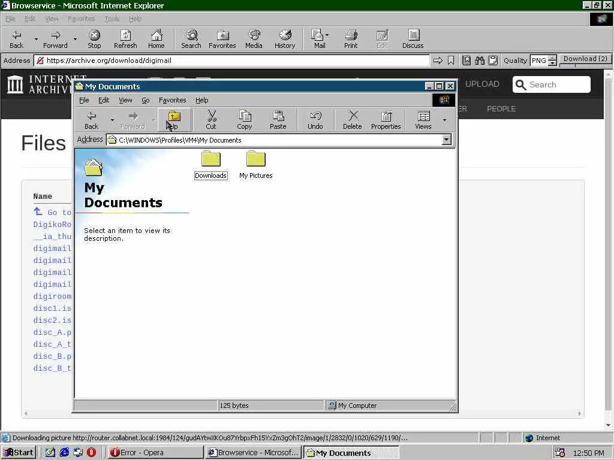Open Search pane in Internet Explorer
The width and height of the screenshot is (614, 460).
click(x=191, y=39)
